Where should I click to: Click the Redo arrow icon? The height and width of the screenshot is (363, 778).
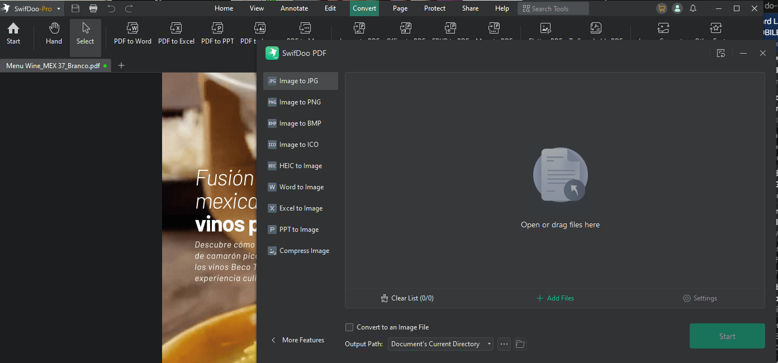[129, 8]
